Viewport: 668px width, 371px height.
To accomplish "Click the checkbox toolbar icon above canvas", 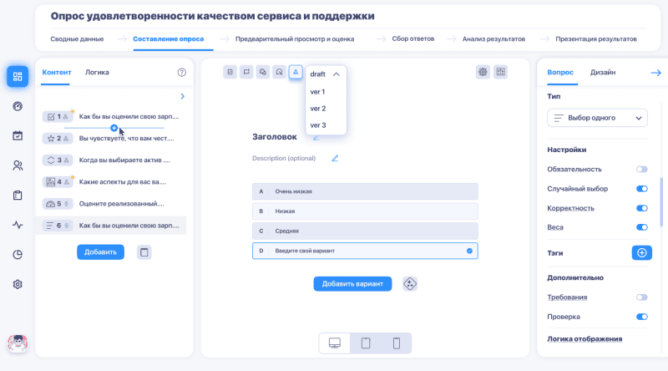I will (x=230, y=72).
